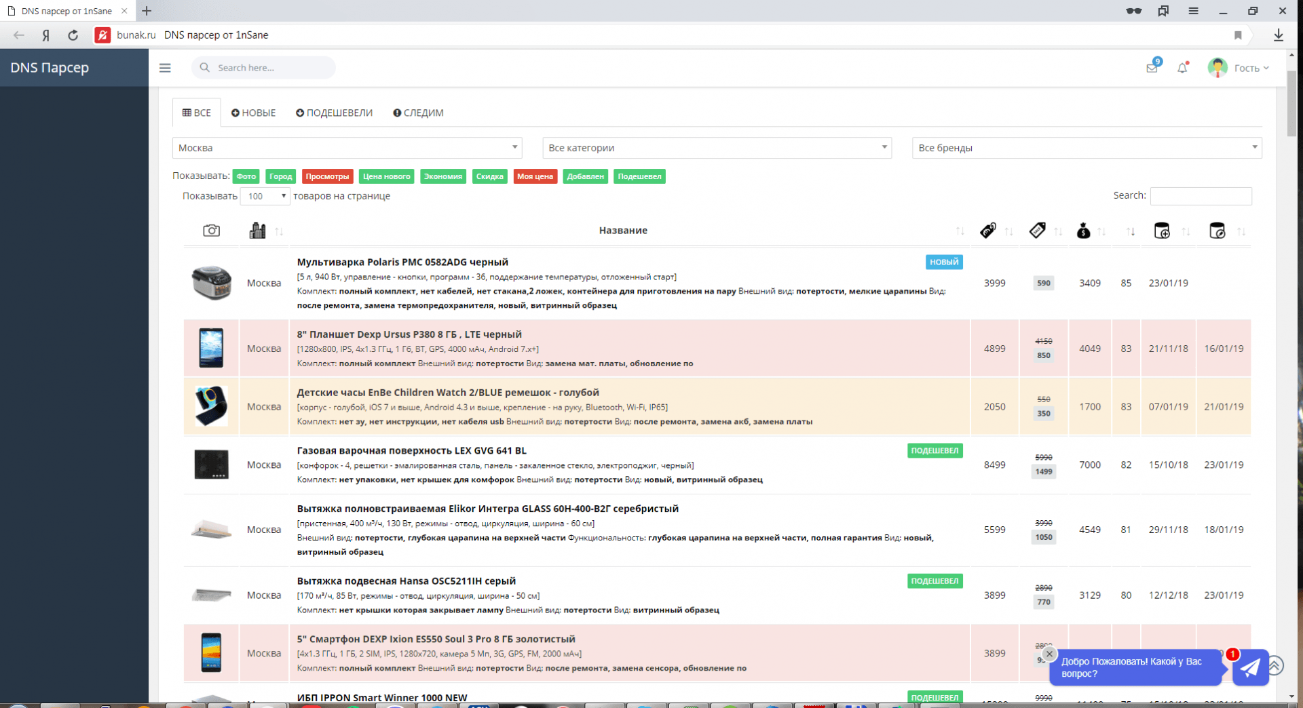Open browser downloads icon
The image size is (1303, 708).
click(1279, 35)
